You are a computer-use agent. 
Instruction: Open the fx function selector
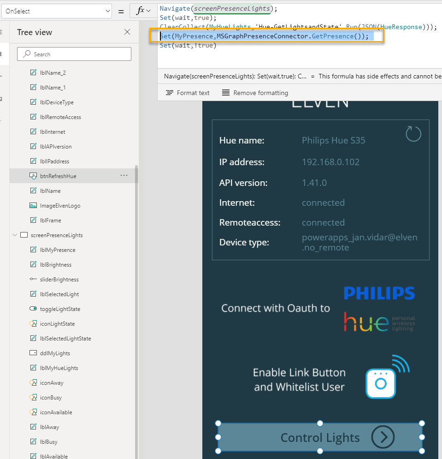click(143, 11)
